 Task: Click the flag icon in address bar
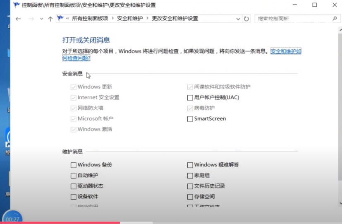pos(60,18)
